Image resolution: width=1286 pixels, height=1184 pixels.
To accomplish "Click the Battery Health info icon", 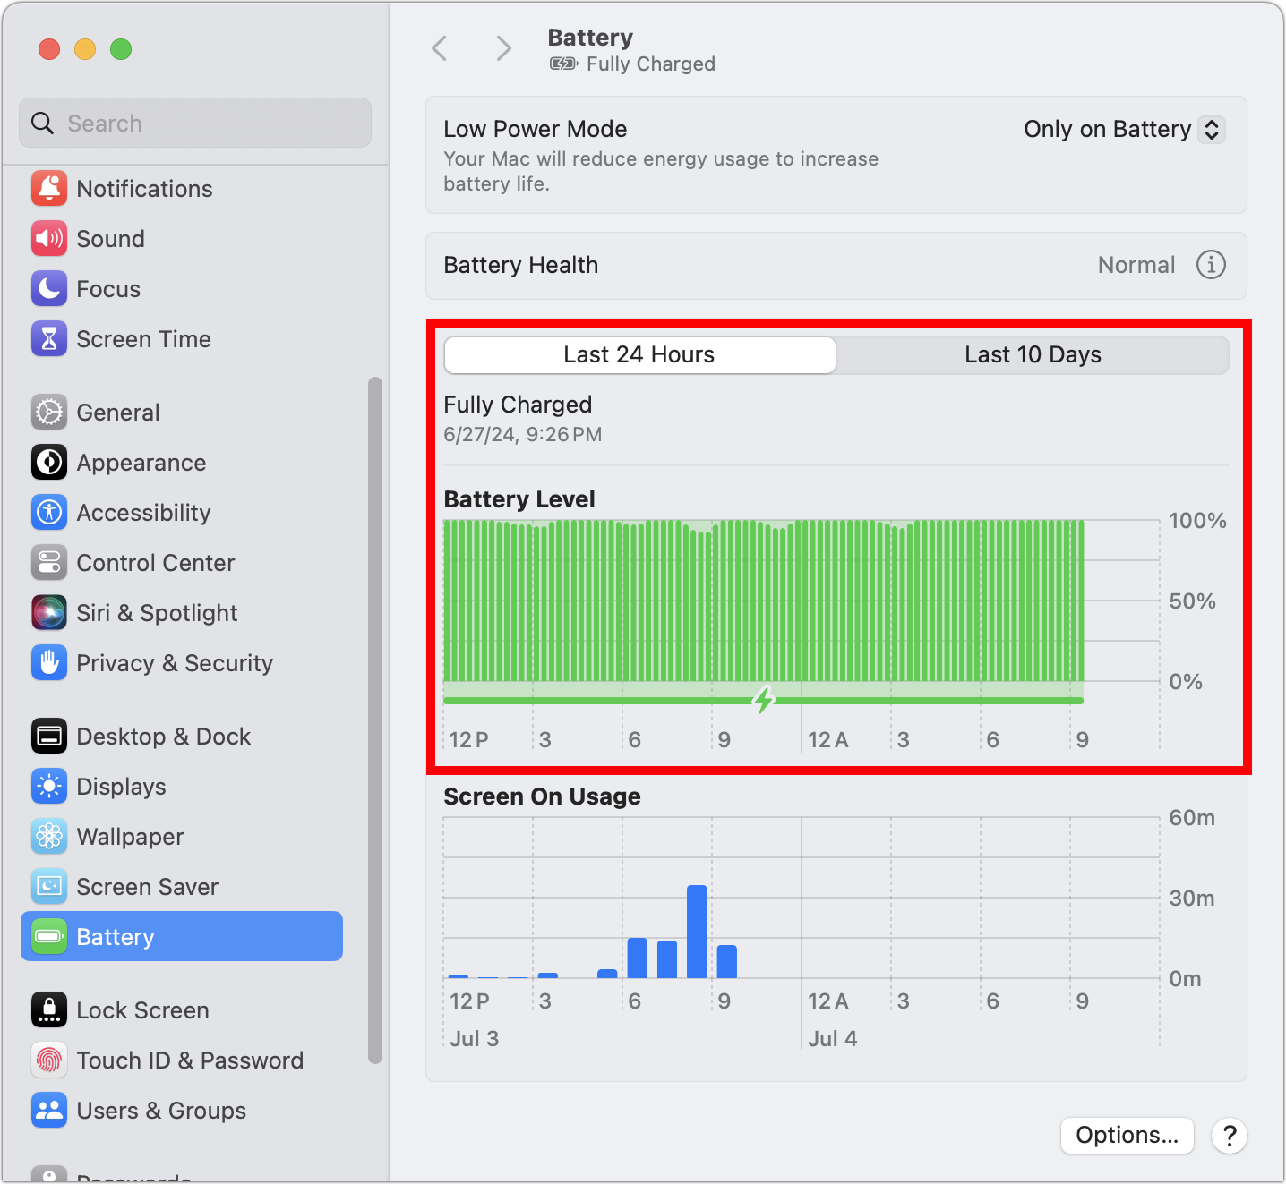I will 1211,265.
